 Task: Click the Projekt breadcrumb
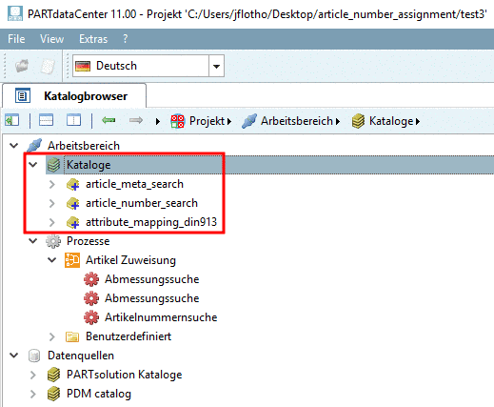[x=207, y=121]
